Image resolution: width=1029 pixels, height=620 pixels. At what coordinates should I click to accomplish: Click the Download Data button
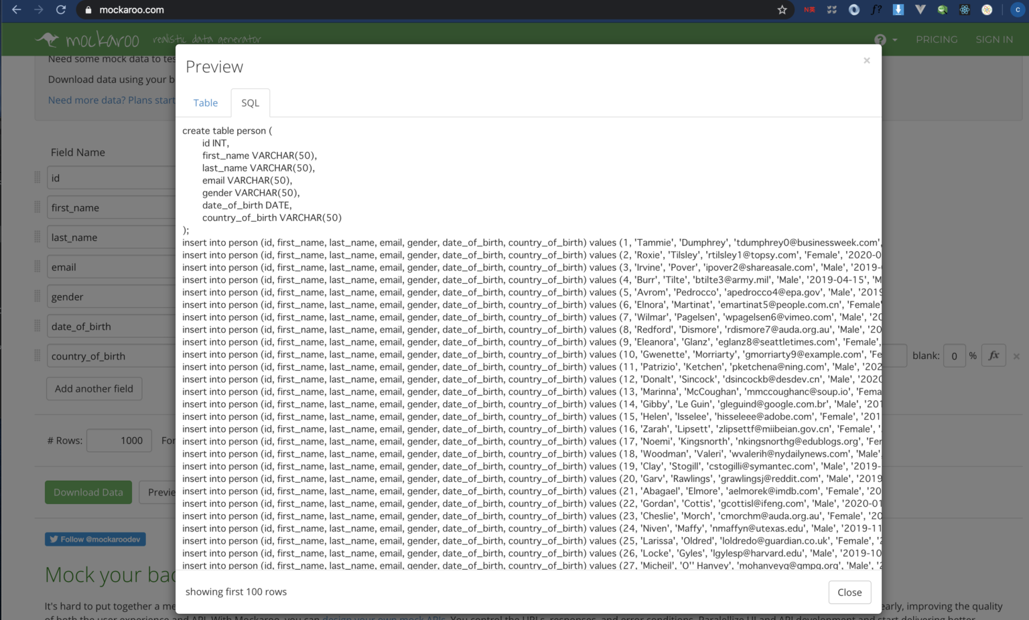tap(88, 492)
